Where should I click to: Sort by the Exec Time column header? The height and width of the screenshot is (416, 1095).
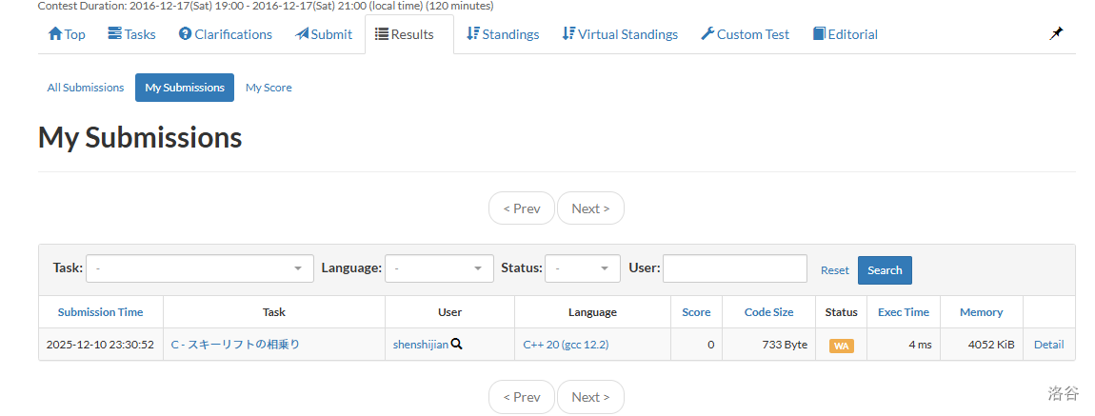(x=903, y=312)
